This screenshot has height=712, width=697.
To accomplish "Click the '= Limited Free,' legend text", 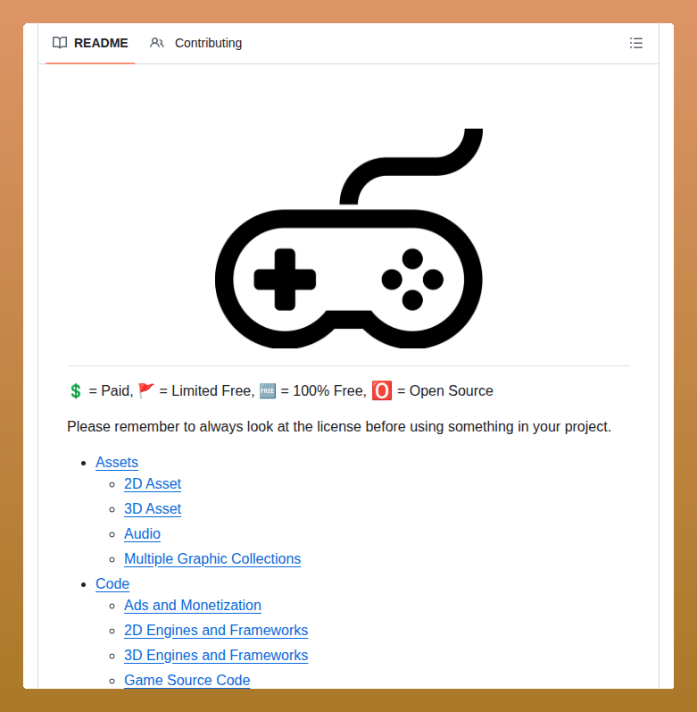I will pos(207,390).
